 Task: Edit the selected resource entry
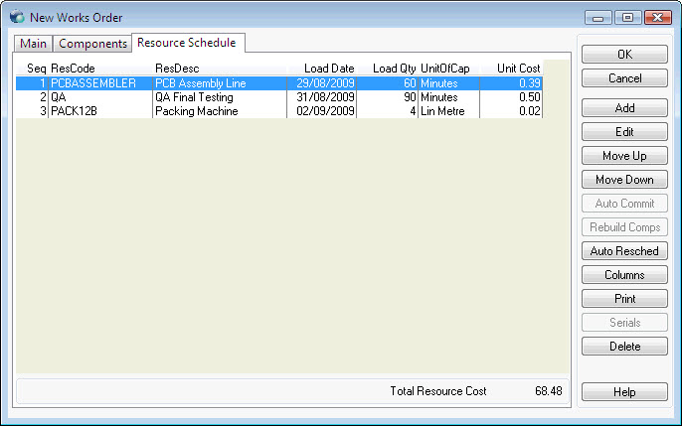coord(624,132)
